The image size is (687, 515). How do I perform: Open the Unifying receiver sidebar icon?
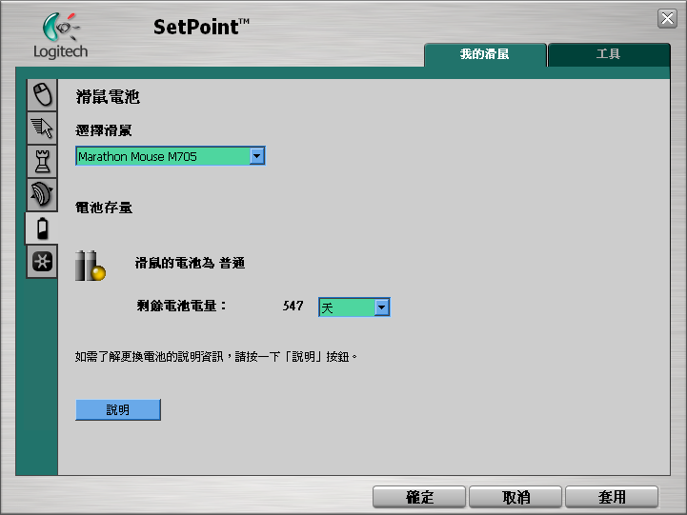point(42,262)
